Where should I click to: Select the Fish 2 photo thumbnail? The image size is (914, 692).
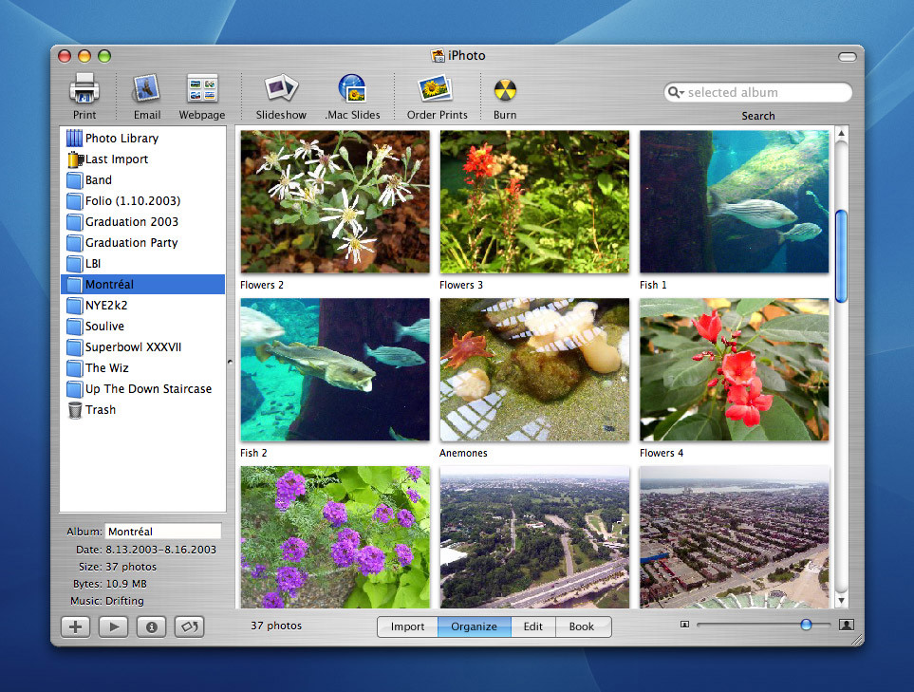pyautogui.click(x=335, y=369)
